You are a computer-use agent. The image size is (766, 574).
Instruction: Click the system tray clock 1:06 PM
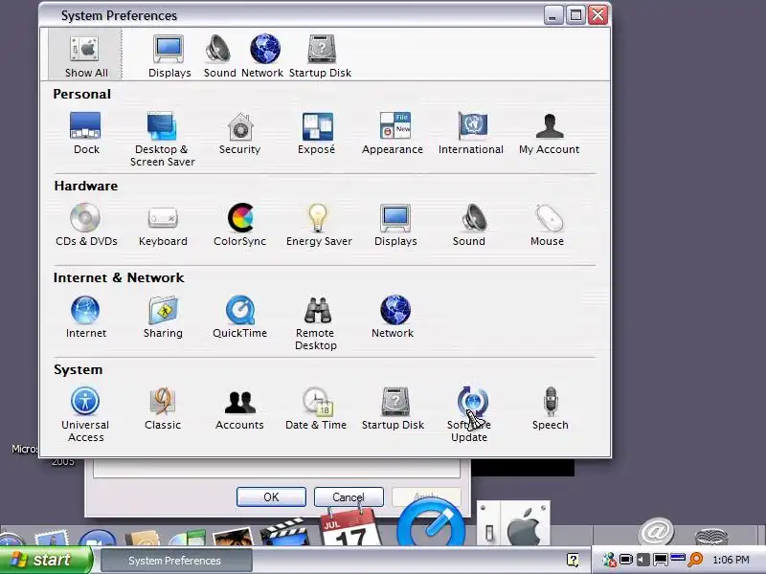731,560
